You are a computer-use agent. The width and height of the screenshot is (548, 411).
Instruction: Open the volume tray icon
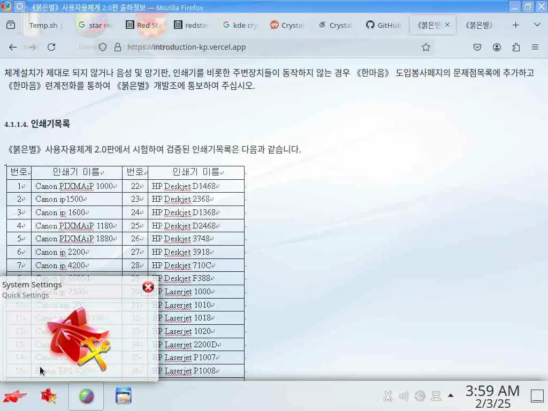404,396
